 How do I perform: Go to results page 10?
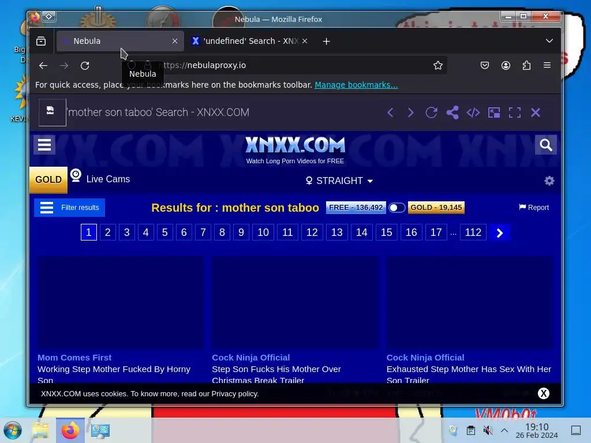pos(263,232)
